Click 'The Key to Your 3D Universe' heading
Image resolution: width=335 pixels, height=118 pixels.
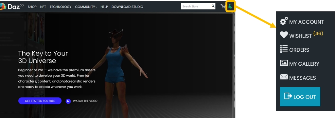pyautogui.click(x=43, y=57)
